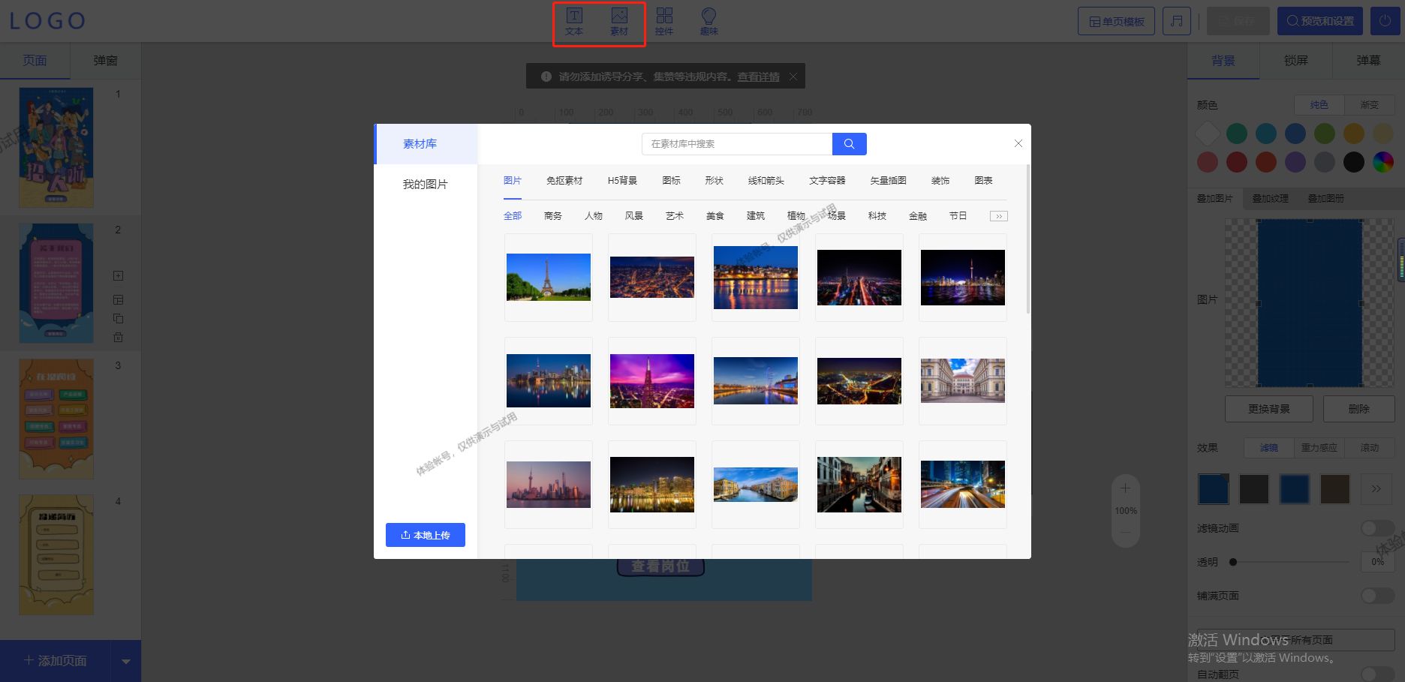The width and height of the screenshot is (1405, 682).
Task: Click the copy-page icon beside page 2
Action: pyautogui.click(x=118, y=318)
